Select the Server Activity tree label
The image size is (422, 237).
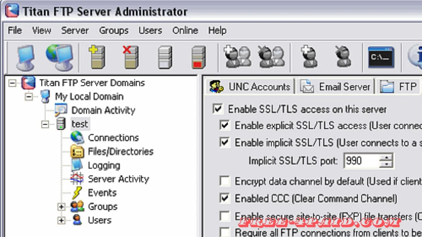coord(118,179)
